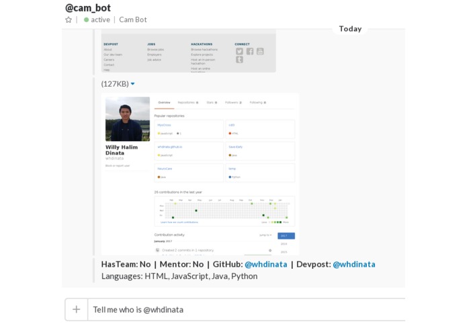This screenshot has height=332, width=467.
Task: Star the @cam_bot conversation
Action: pyautogui.click(x=69, y=20)
